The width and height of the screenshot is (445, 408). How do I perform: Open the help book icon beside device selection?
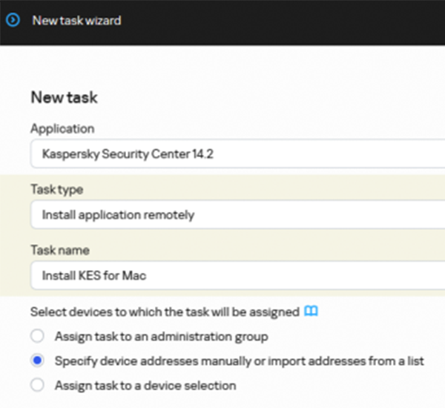[x=311, y=311]
